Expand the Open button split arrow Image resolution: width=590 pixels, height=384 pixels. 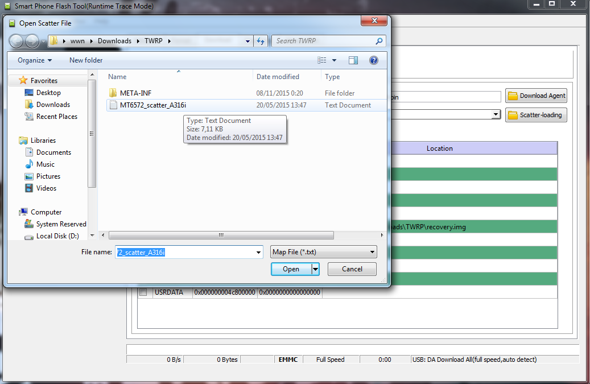[315, 269]
